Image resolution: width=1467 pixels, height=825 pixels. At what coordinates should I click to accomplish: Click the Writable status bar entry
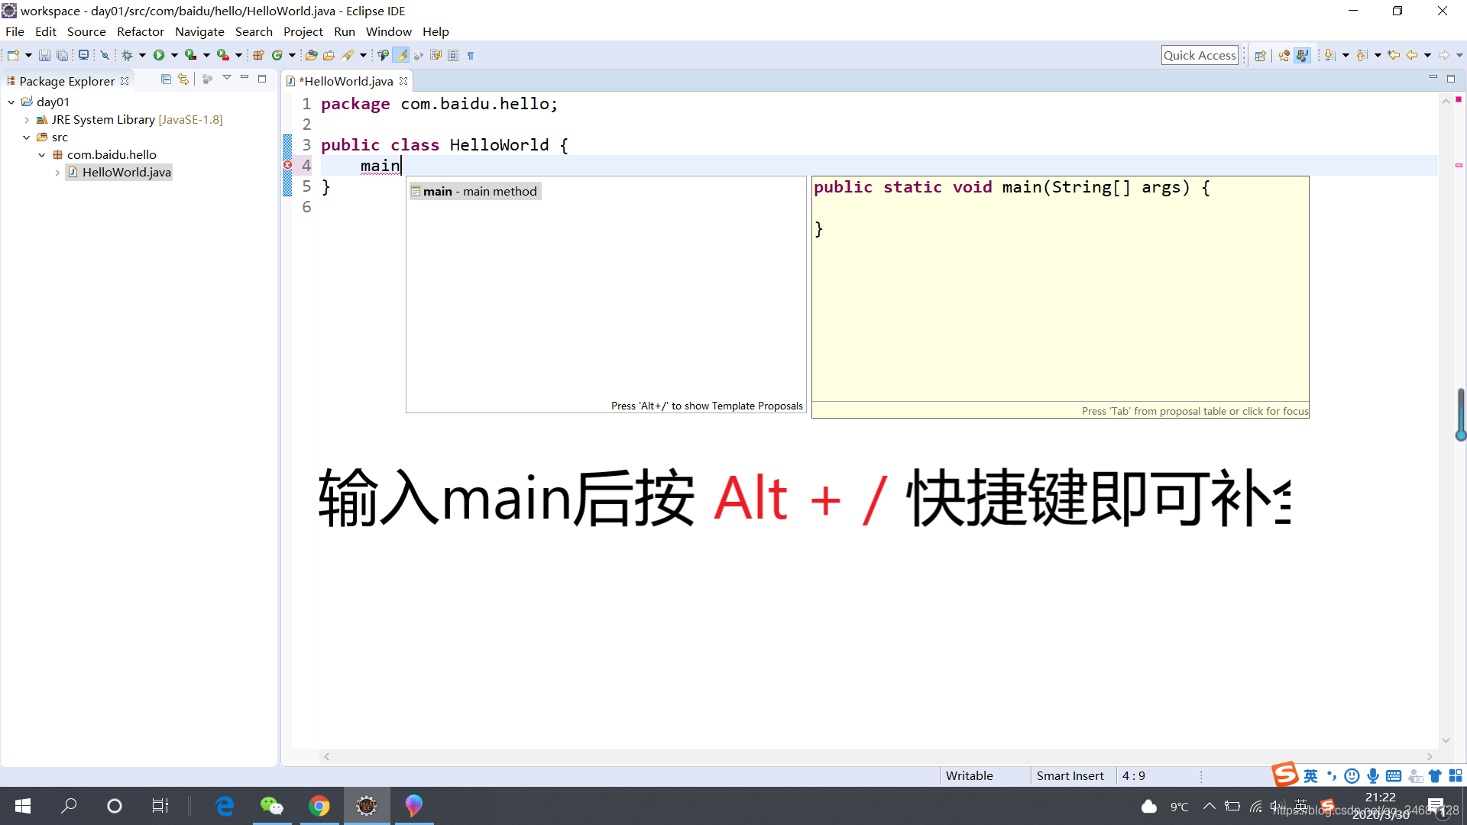(969, 775)
